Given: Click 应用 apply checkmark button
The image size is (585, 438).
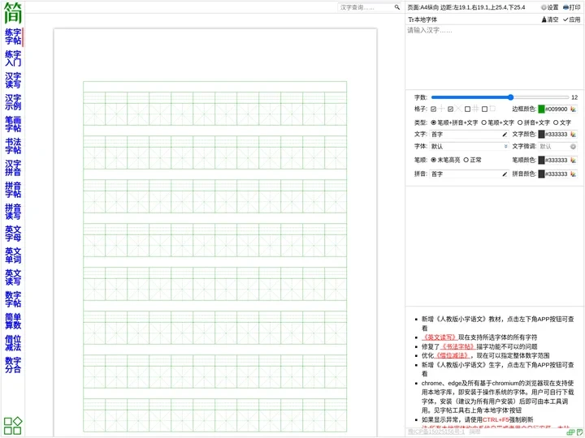Looking at the screenshot, I should point(571,19).
